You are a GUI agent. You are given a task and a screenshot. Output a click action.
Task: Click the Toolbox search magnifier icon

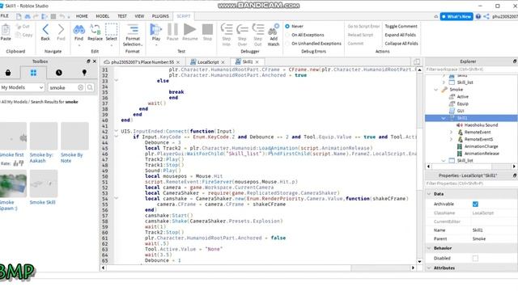point(90,87)
